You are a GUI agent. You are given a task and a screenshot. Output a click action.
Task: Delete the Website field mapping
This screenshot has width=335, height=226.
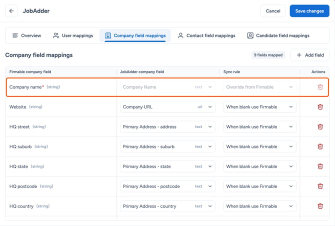[320, 107]
